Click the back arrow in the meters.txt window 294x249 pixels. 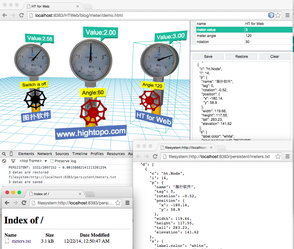(138, 157)
